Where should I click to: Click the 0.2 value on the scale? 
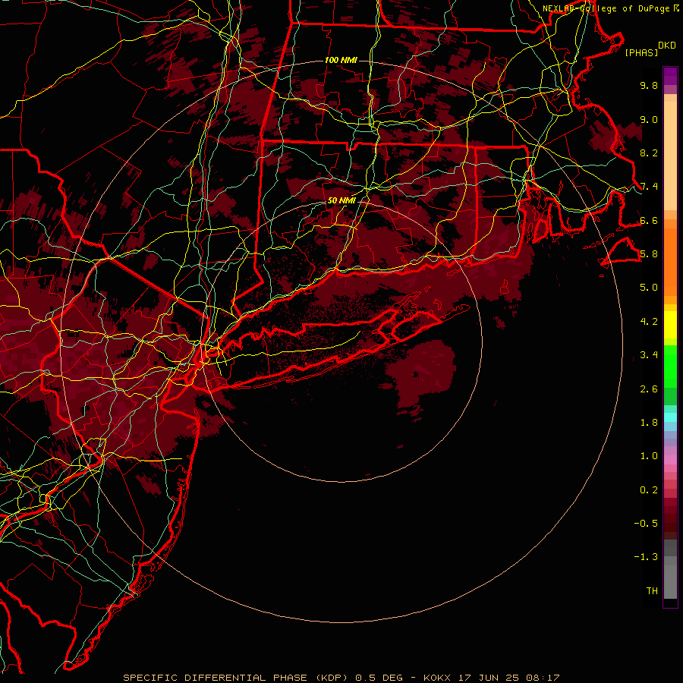coord(649,490)
